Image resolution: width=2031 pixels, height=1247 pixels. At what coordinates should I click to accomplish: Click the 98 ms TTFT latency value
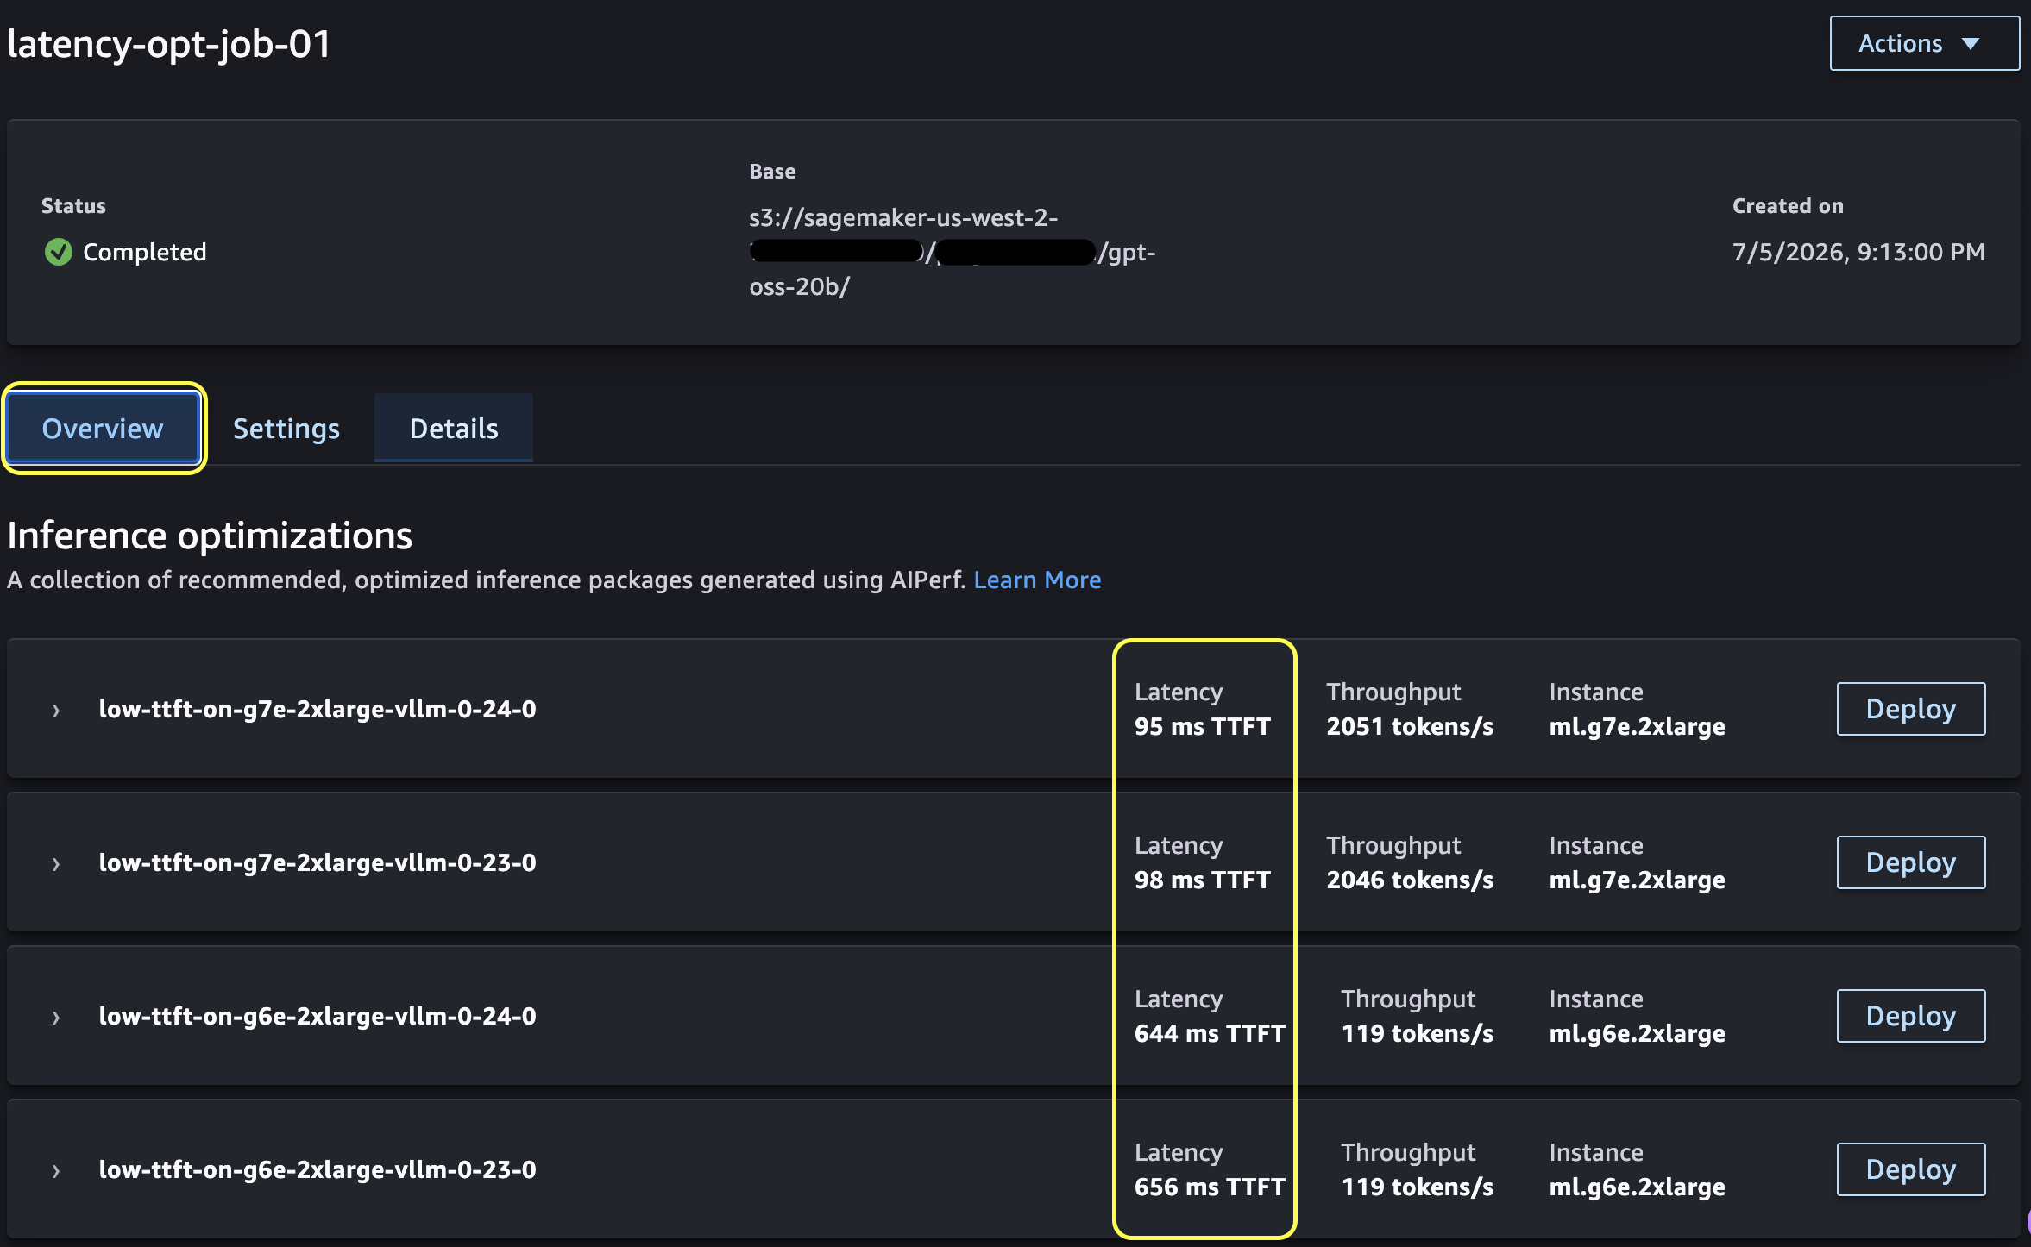[1203, 880]
